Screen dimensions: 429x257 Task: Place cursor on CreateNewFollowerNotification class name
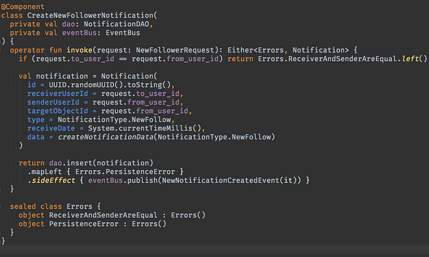(x=91, y=15)
